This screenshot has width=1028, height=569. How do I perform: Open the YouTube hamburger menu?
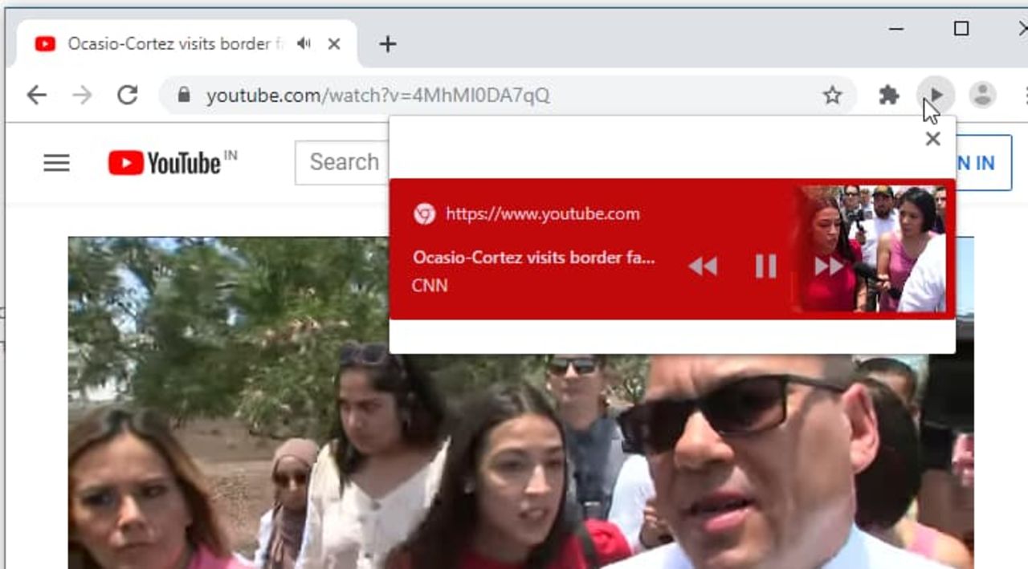(56, 163)
